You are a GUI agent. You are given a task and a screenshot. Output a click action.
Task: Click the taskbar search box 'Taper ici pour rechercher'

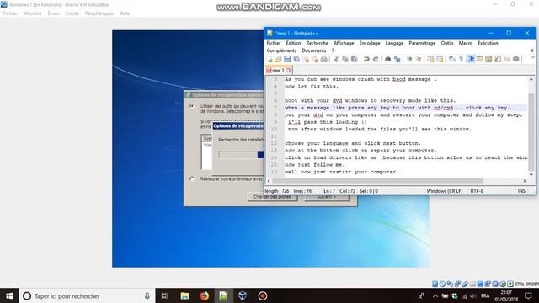(88, 295)
